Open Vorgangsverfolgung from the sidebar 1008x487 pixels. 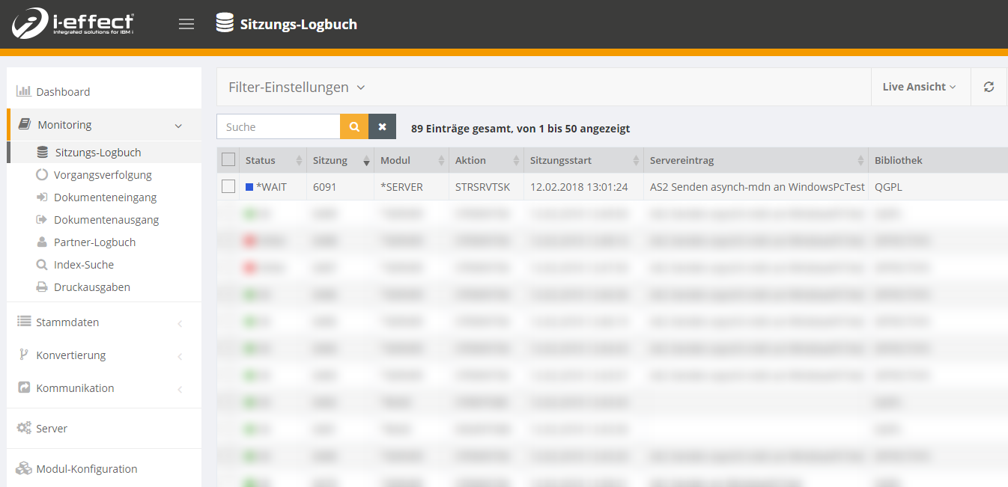click(x=103, y=175)
